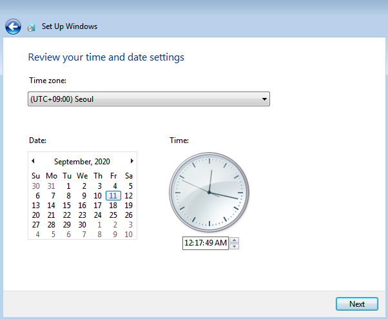
Task: Select September 11 on the calendar
Action: (113, 196)
